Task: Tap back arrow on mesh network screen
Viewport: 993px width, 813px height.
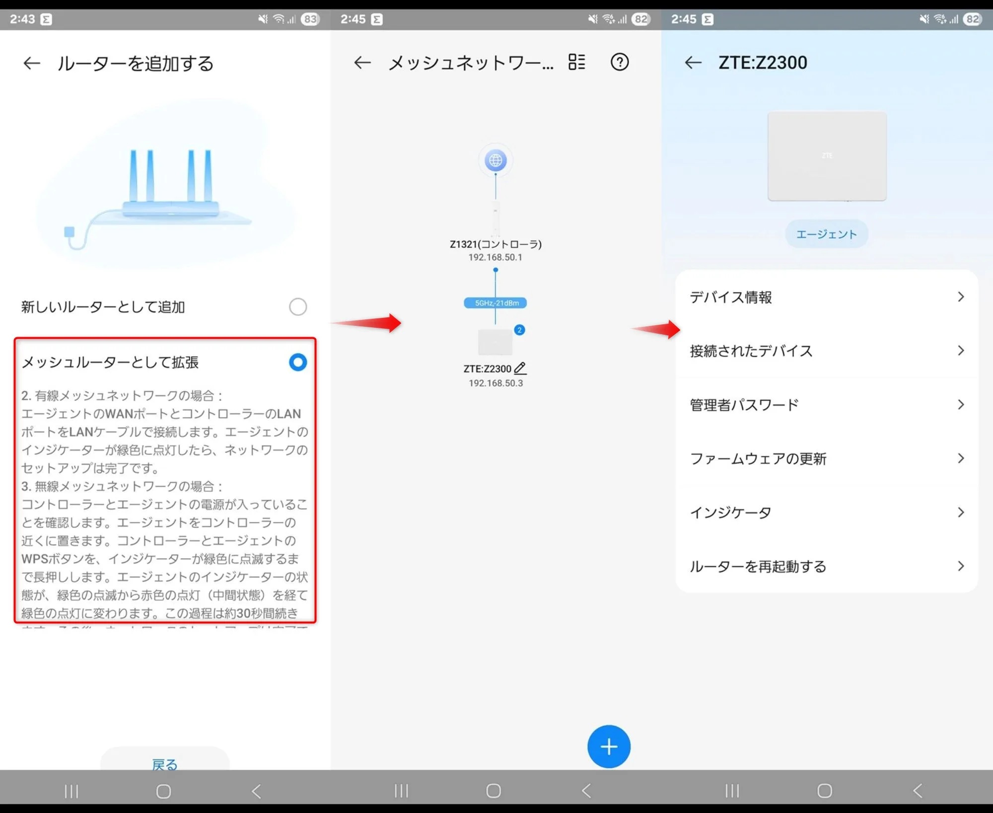Action: 362,63
